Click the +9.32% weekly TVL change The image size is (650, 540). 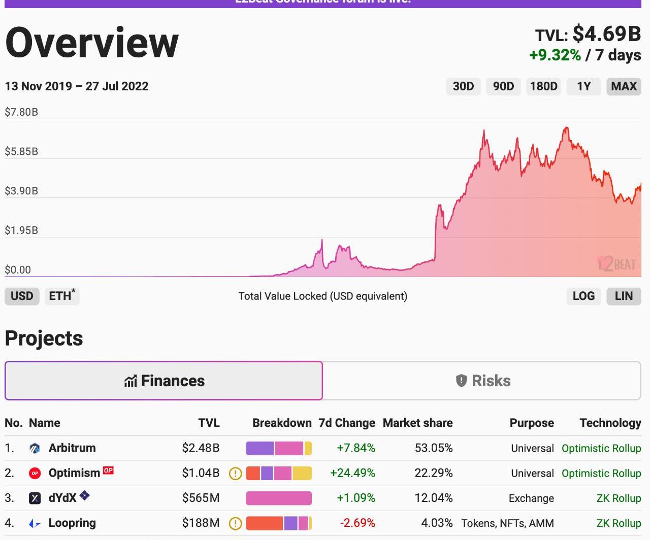click(555, 55)
